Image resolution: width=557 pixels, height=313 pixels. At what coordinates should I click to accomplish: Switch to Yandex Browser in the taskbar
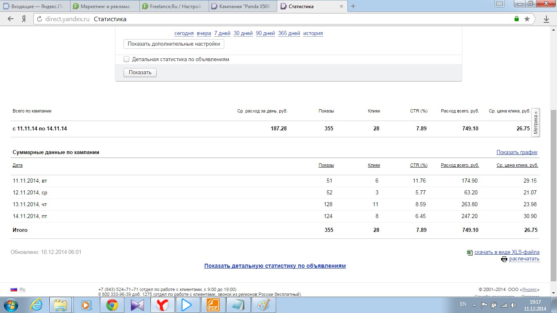(x=162, y=305)
